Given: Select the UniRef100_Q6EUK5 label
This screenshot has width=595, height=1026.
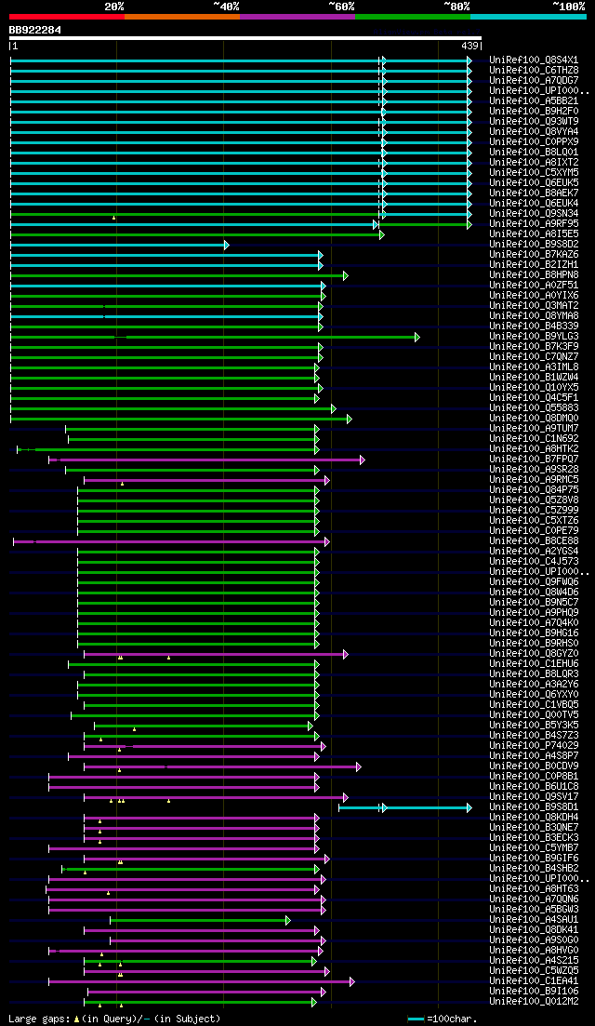Looking at the screenshot, I should (534, 182).
